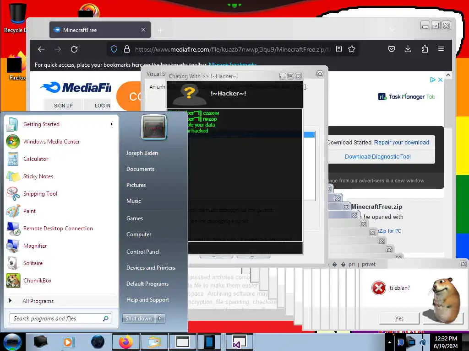Screen dimensions: 469x351
Task: Click Firefox forward arrow
Action: point(58,49)
